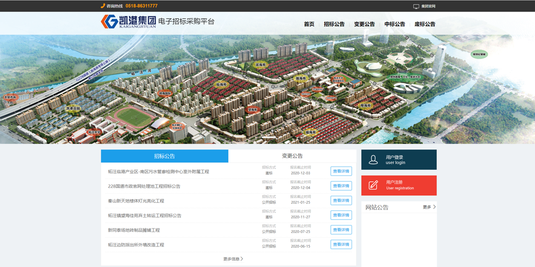Click the monitor icon beside 集团官网
This screenshot has height=267, width=535.
[x=416, y=6]
